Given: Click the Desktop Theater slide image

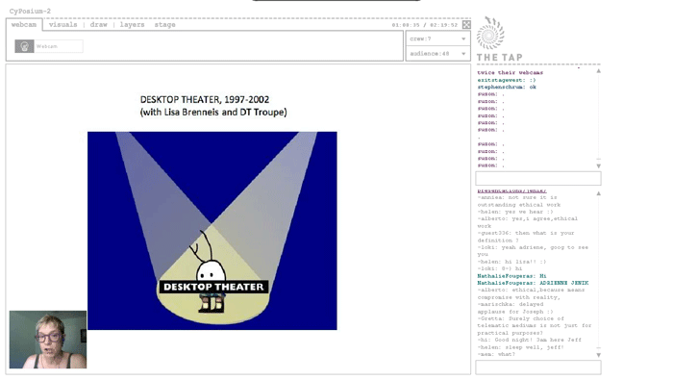Looking at the screenshot, I should pos(212,231).
